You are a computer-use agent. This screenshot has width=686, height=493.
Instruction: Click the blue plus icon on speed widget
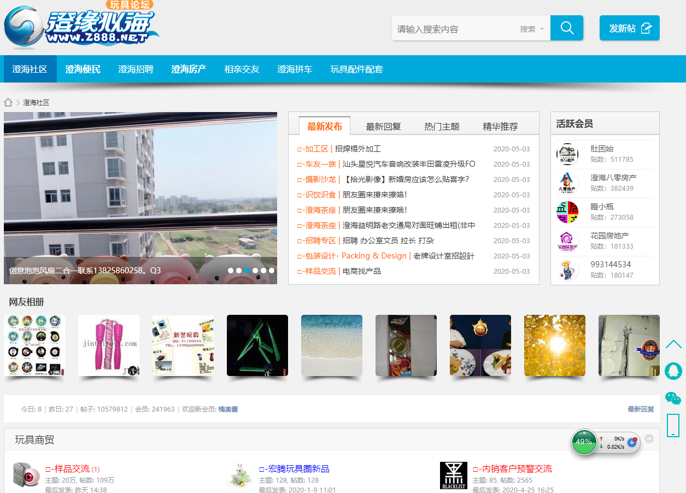coord(632,442)
